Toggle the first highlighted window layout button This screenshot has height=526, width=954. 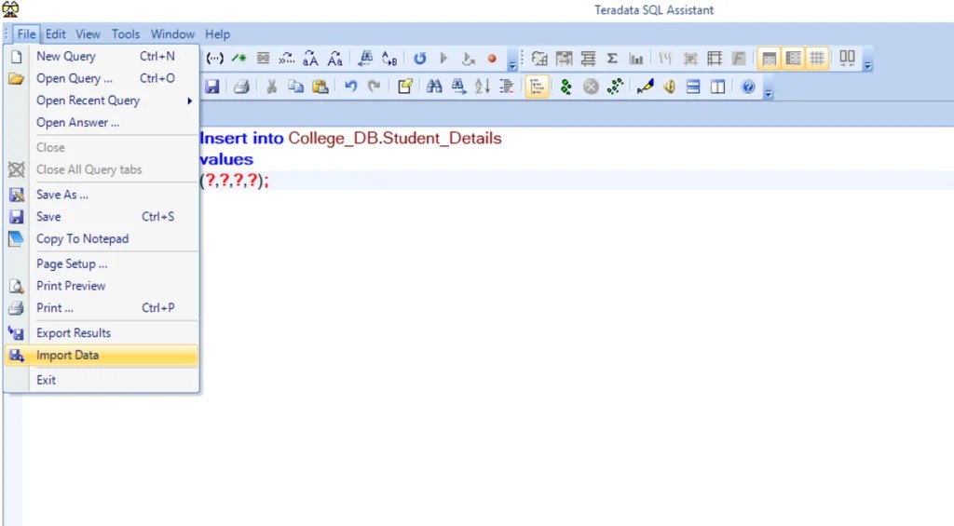(769, 59)
